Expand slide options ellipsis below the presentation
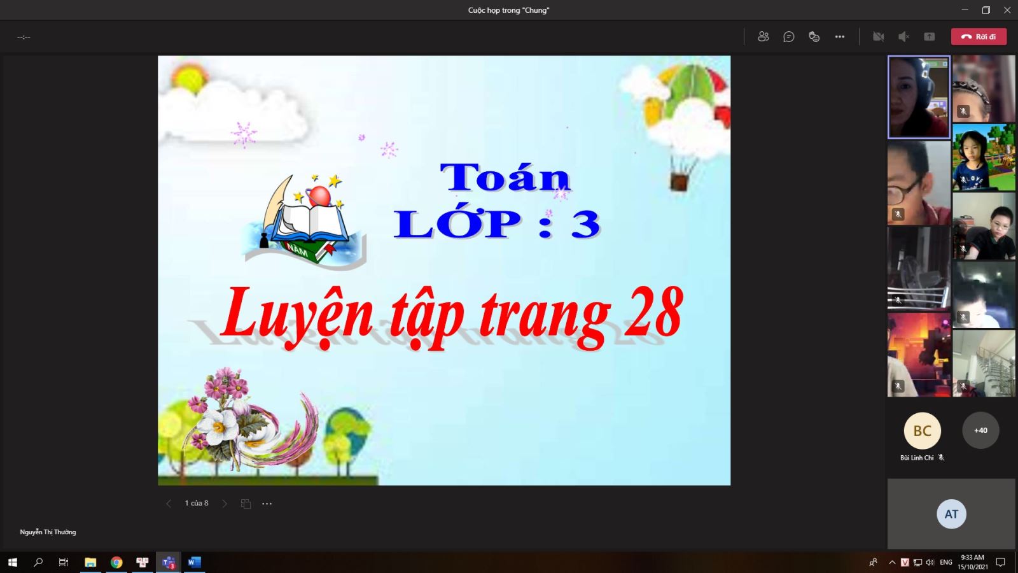The height and width of the screenshot is (573, 1018). [x=267, y=504]
